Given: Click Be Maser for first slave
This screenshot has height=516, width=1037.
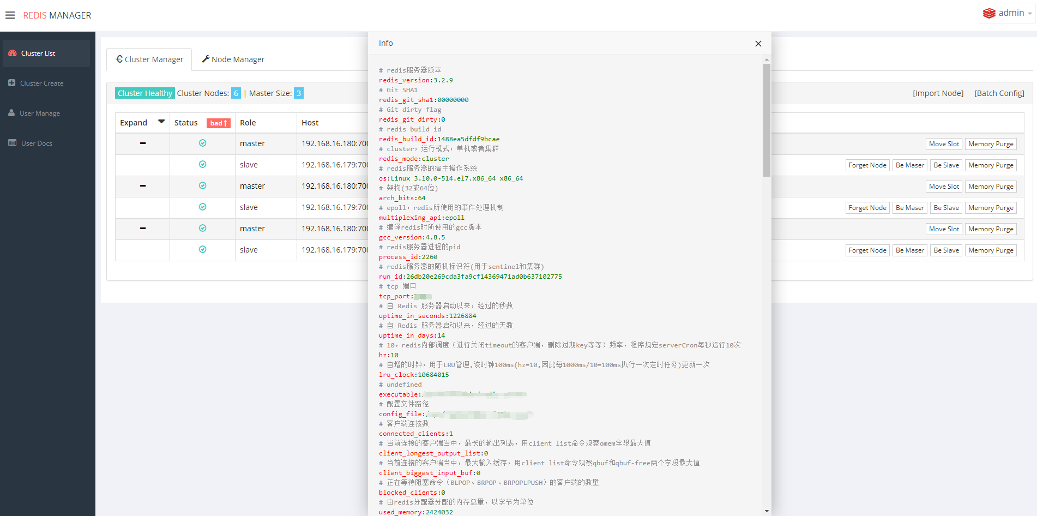Looking at the screenshot, I should [910, 165].
